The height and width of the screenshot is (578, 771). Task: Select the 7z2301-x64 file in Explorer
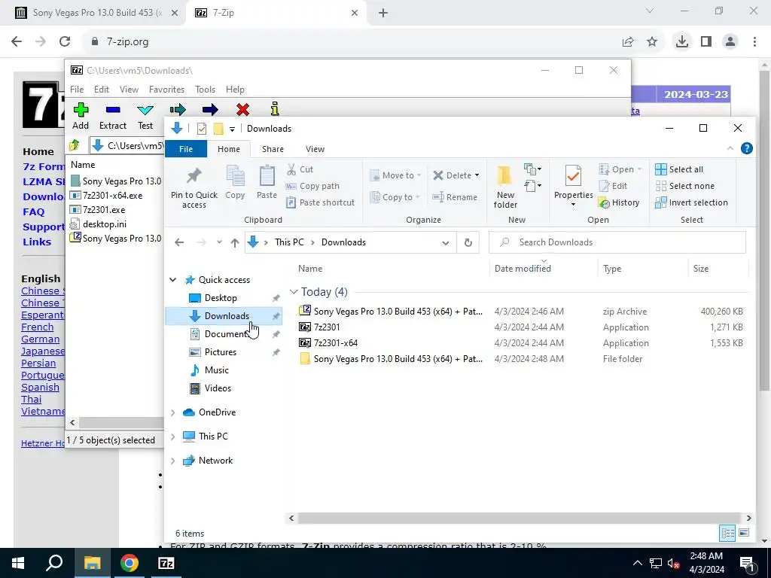(336, 343)
